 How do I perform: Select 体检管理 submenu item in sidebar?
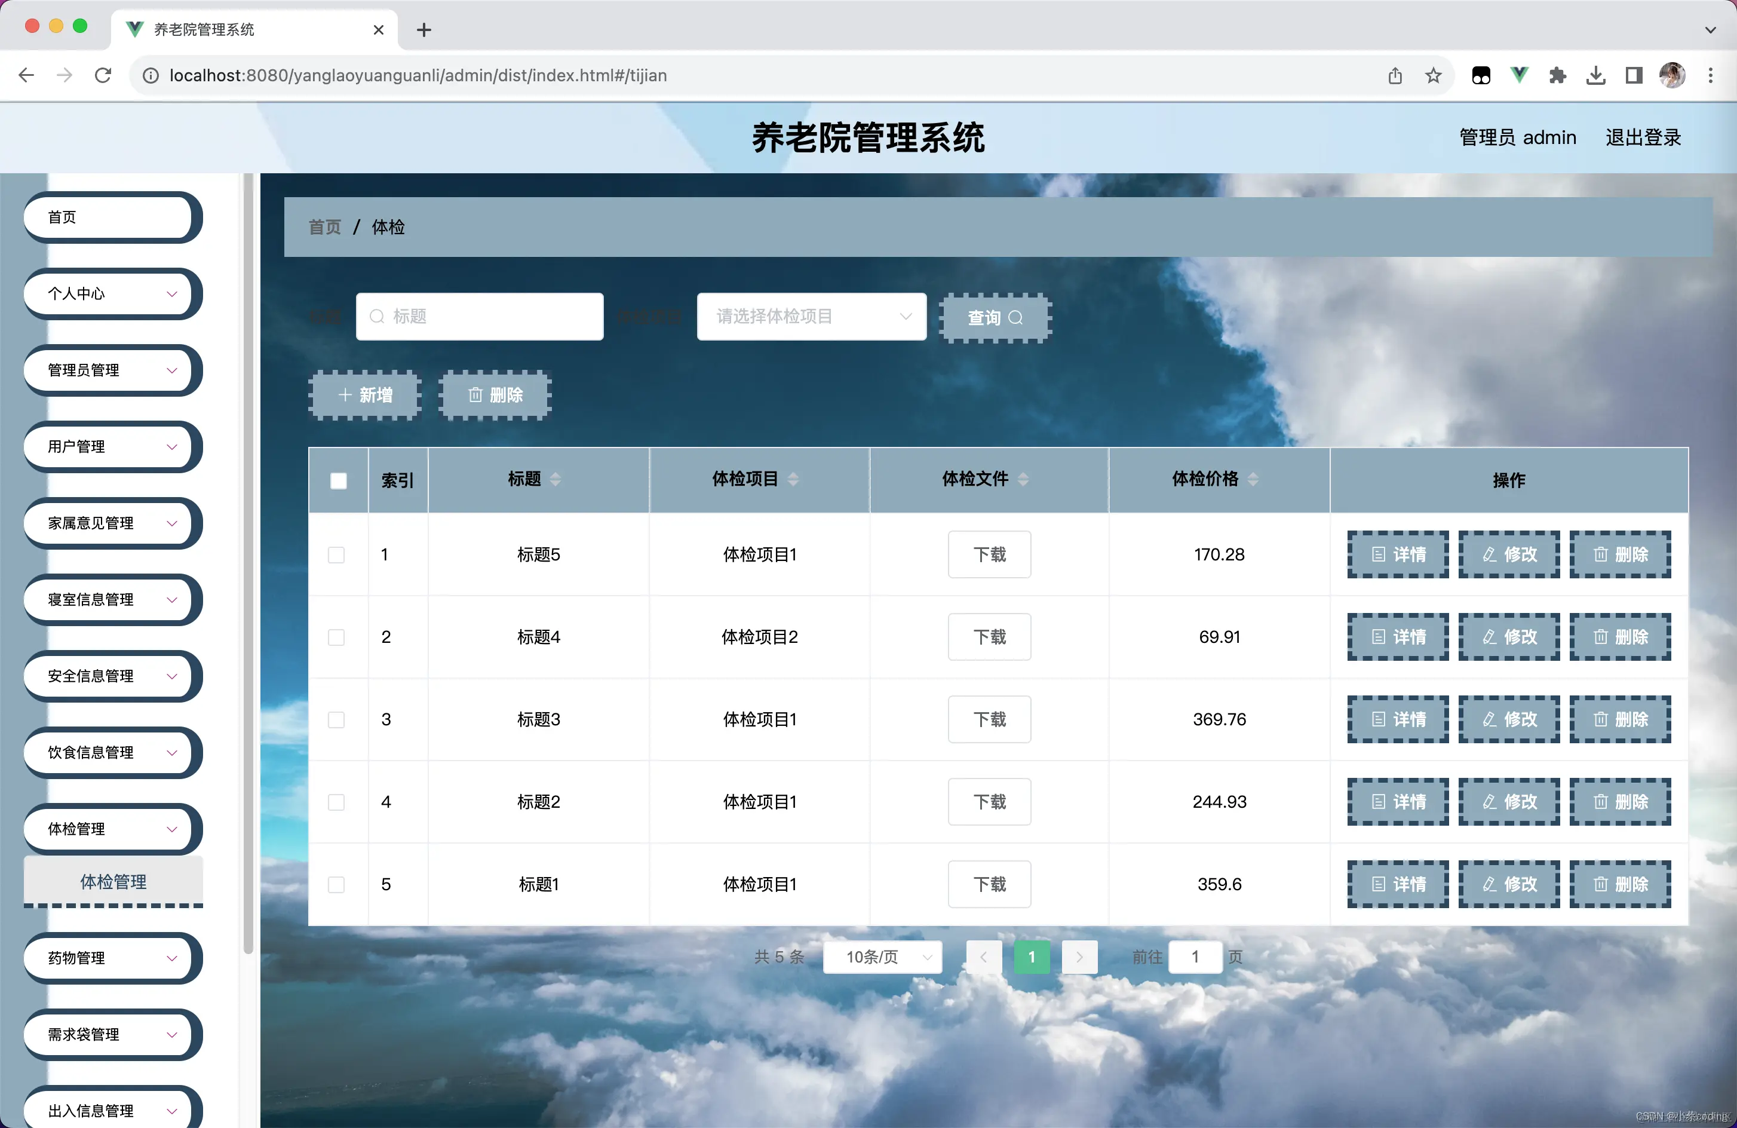[113, 881]
